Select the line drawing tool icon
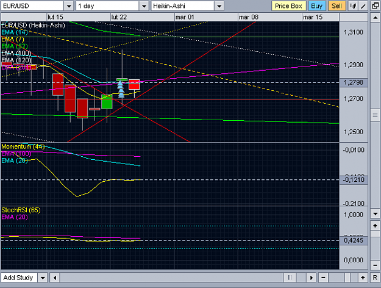The image size is (381, 288). [x=363, y=6]
